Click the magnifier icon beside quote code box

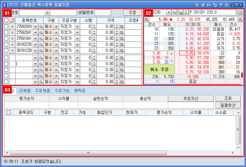click(x=174, y=12)
